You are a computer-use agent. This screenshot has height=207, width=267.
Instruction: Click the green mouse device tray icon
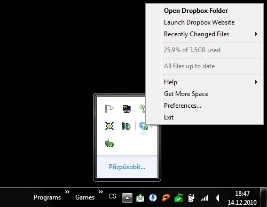click(x=126, y=126)
